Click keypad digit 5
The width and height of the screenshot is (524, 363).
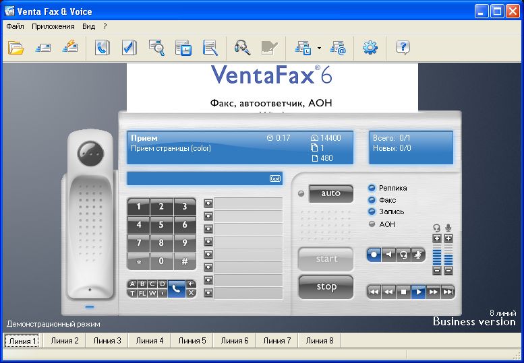161,225
